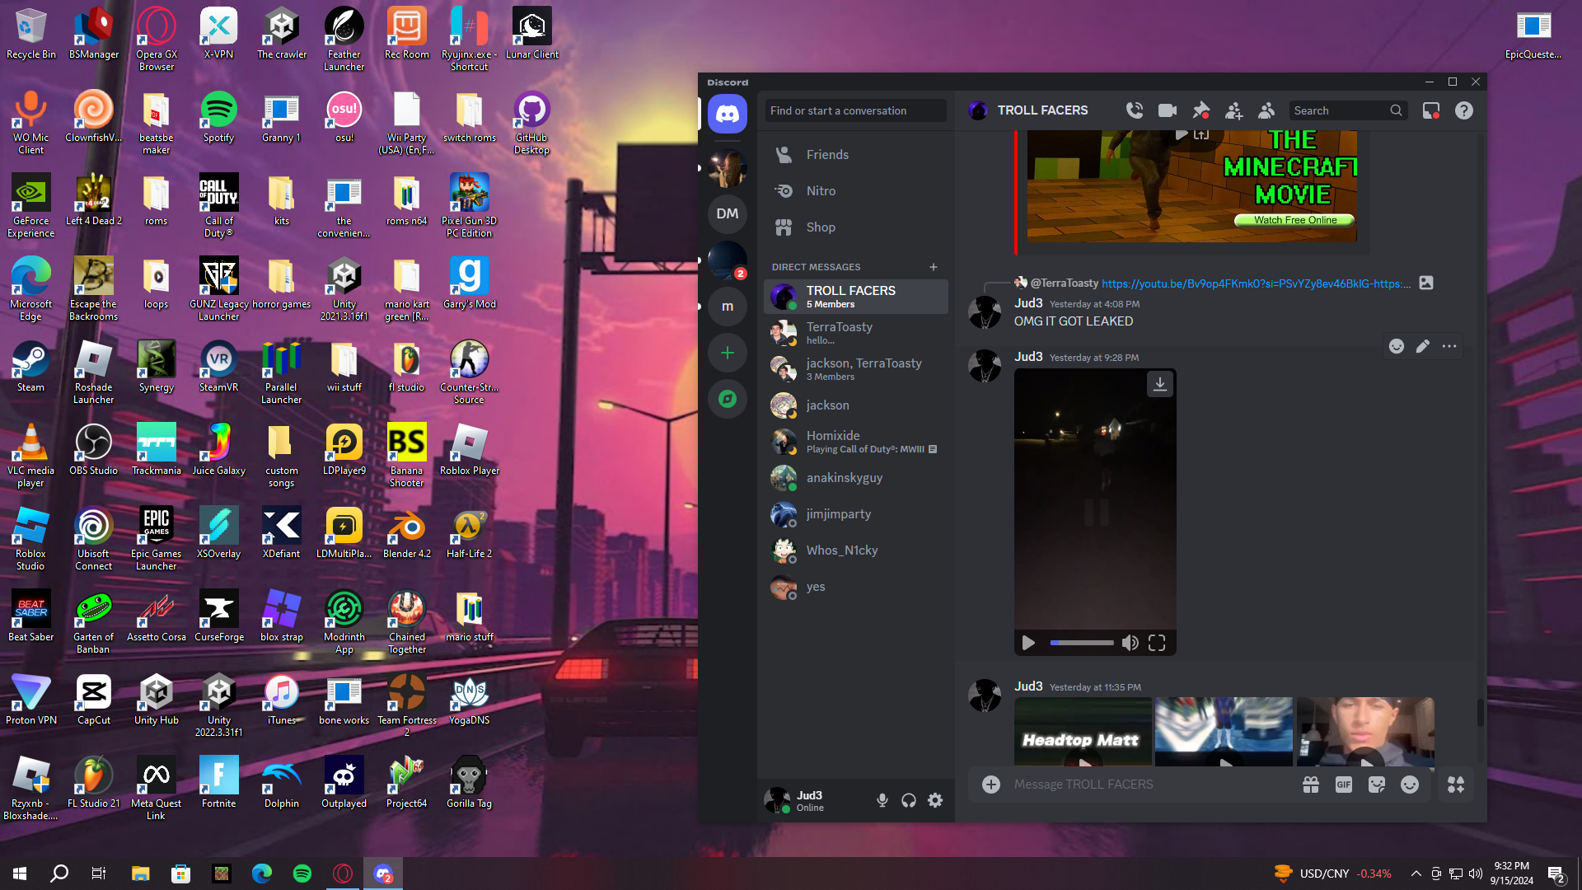Open Discord user settings gear
Image resolution: width=1582 pixels, height=890 pixels.
(935, 800)
